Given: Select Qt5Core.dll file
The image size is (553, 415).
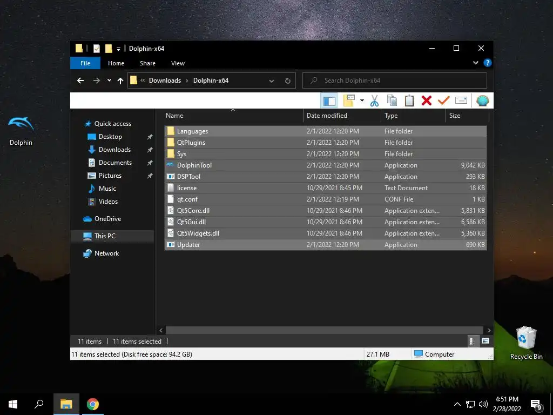Looking at the screenshot, I should [326, 211].
